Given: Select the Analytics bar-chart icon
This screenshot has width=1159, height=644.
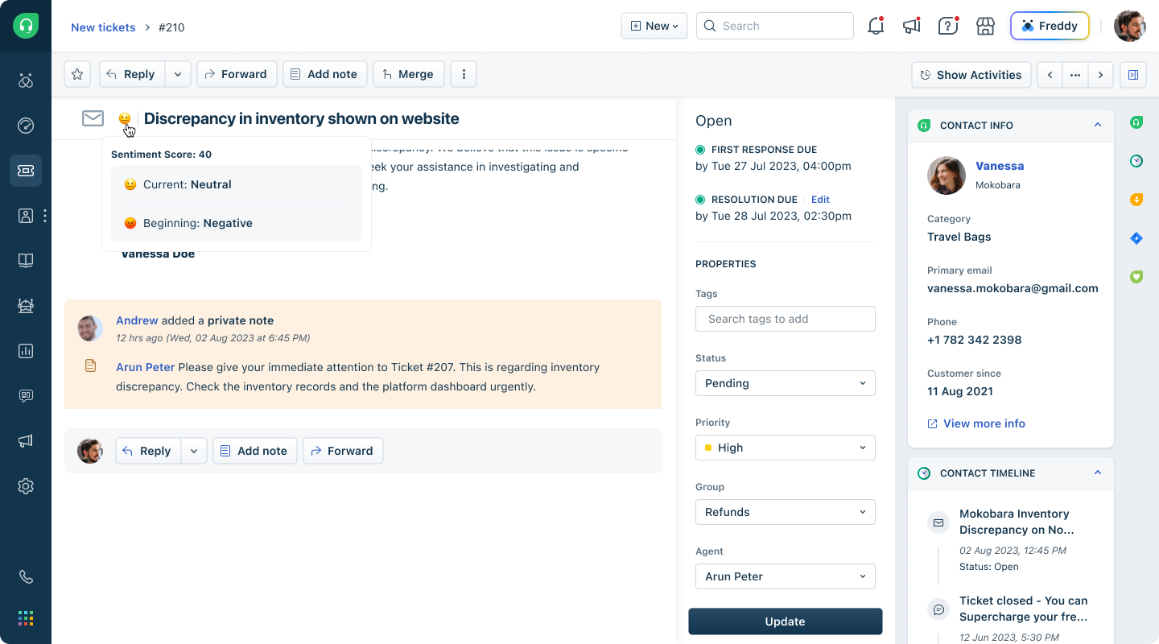Looking at the screenshot, I should [x=25, y=351].
